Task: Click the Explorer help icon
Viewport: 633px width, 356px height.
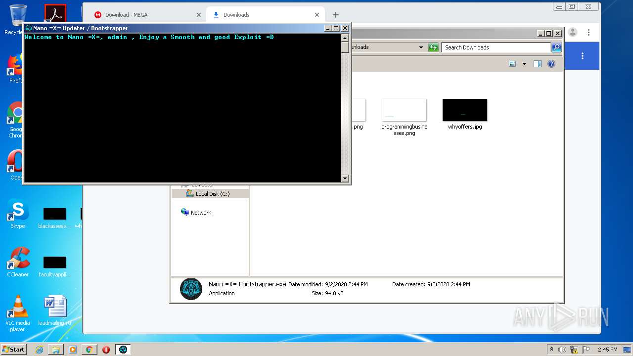Action: 551,64
